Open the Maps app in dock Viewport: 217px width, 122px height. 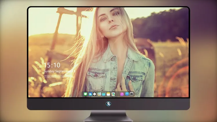coord(99,94)
